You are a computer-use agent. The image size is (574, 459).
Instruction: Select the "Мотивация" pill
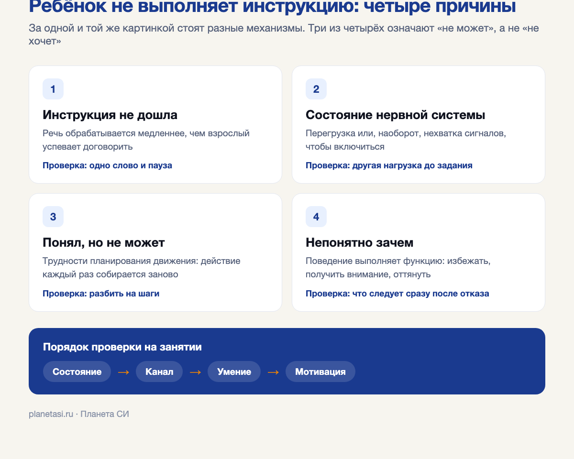point(320,372)
